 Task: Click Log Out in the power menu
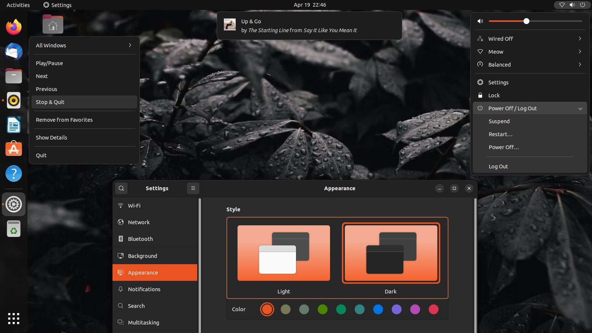(498, 166)
